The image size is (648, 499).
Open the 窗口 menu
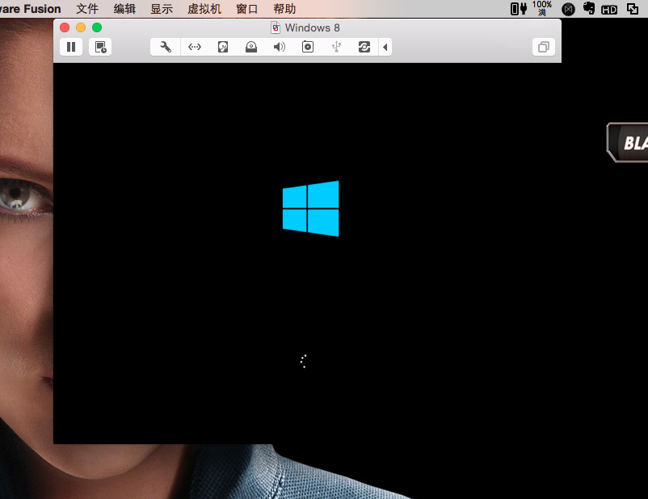click(247, 9)
